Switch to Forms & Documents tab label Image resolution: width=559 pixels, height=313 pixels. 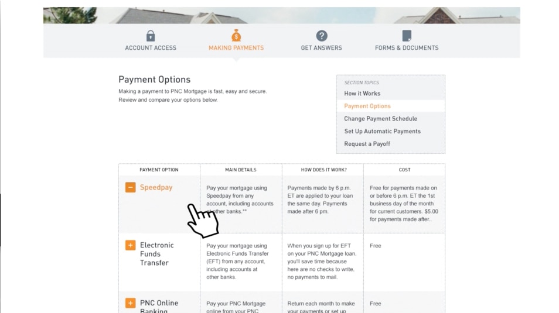tap(407, 48)
